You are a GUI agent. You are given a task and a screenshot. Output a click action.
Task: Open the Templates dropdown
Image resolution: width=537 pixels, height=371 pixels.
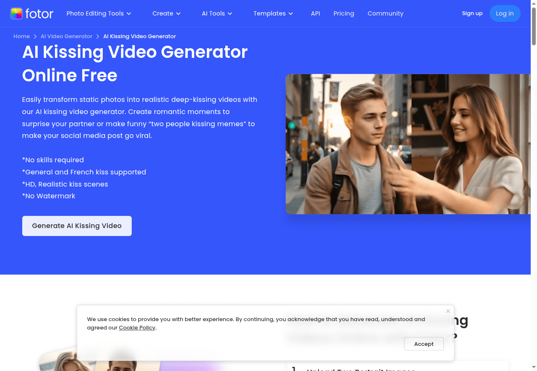point(273,13)
